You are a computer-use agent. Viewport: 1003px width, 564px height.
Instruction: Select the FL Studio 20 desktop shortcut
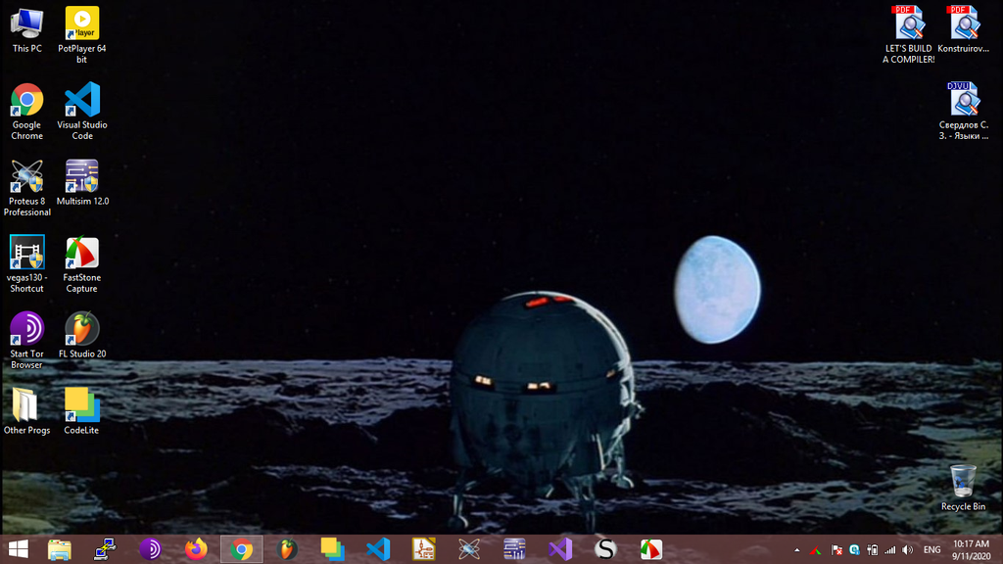(82, 335)
